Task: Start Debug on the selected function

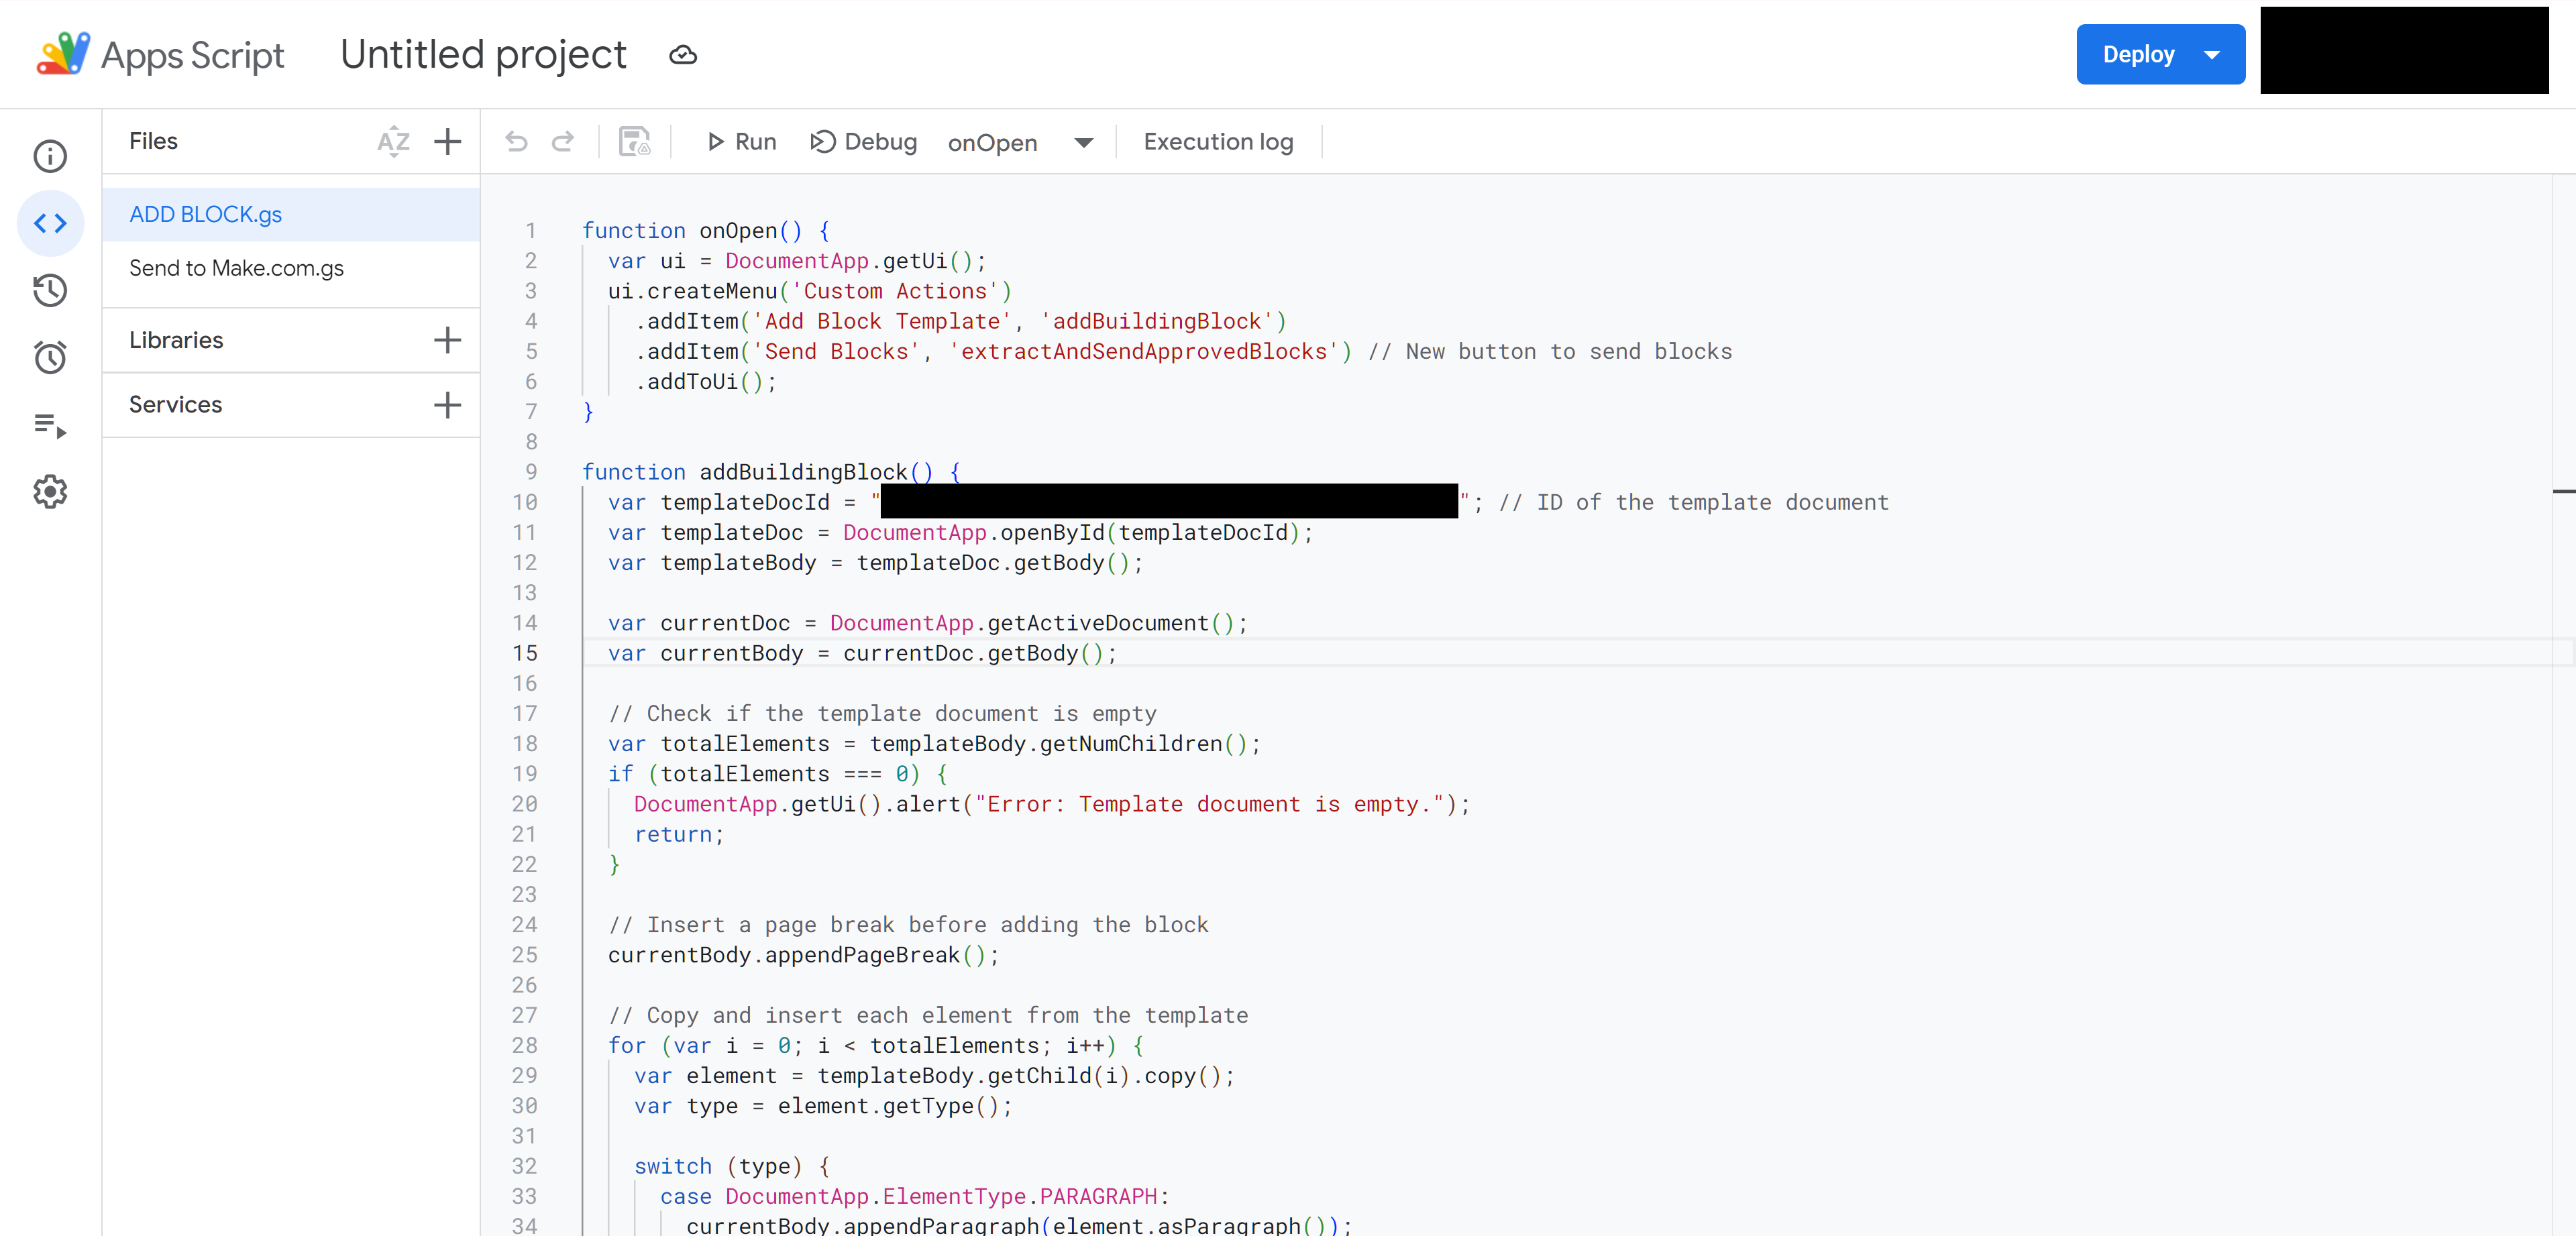Action: click(863, 142)
